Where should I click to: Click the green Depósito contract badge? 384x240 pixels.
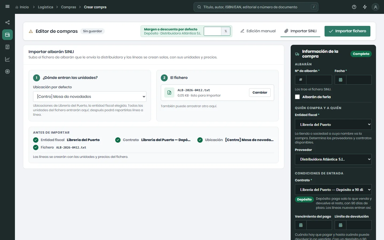click(x=304, y=199)
